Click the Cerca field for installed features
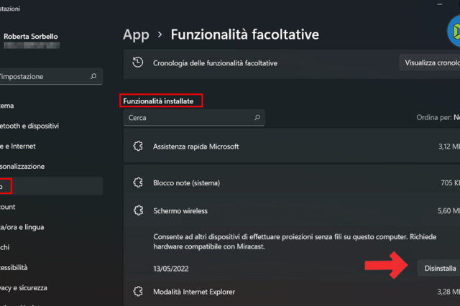 tap(190, 117)
